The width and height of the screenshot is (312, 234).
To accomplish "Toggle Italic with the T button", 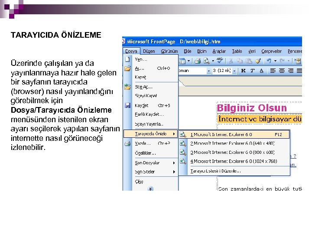I will (252, 71).
